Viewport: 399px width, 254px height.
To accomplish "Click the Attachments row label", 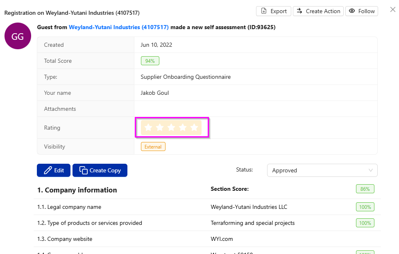I will point(60,109).
